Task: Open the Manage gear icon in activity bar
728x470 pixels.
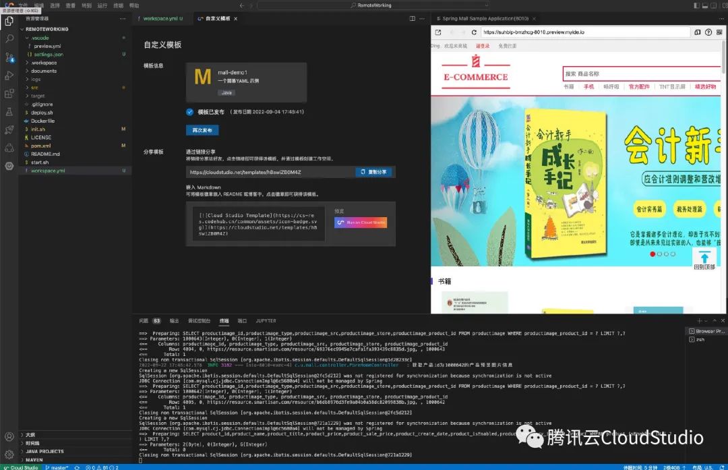Action: pyautogui.click(x=9, y=454)
